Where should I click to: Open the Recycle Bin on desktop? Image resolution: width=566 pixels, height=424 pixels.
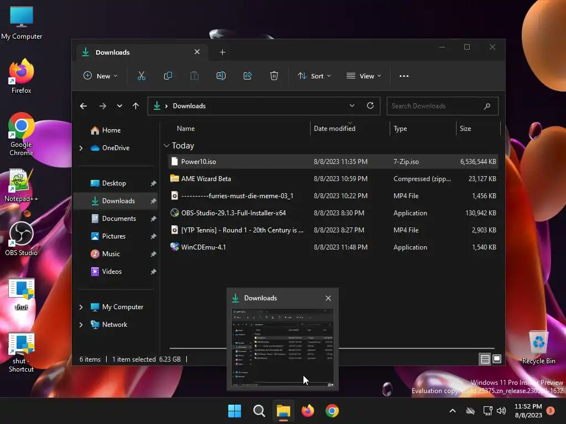[x=538, y=348]
